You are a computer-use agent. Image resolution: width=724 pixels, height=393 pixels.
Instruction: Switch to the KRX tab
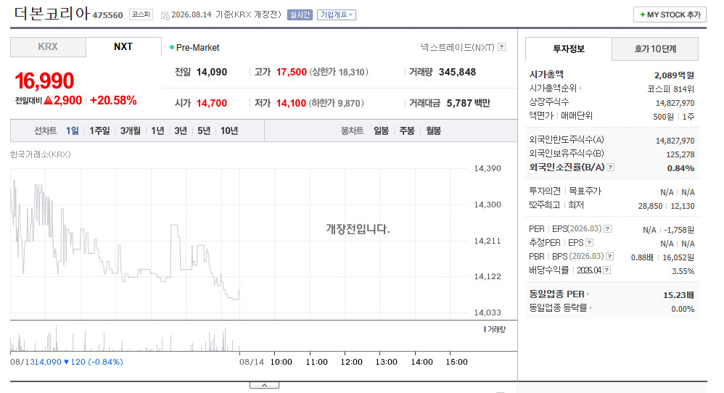click(x=48, y=47)
